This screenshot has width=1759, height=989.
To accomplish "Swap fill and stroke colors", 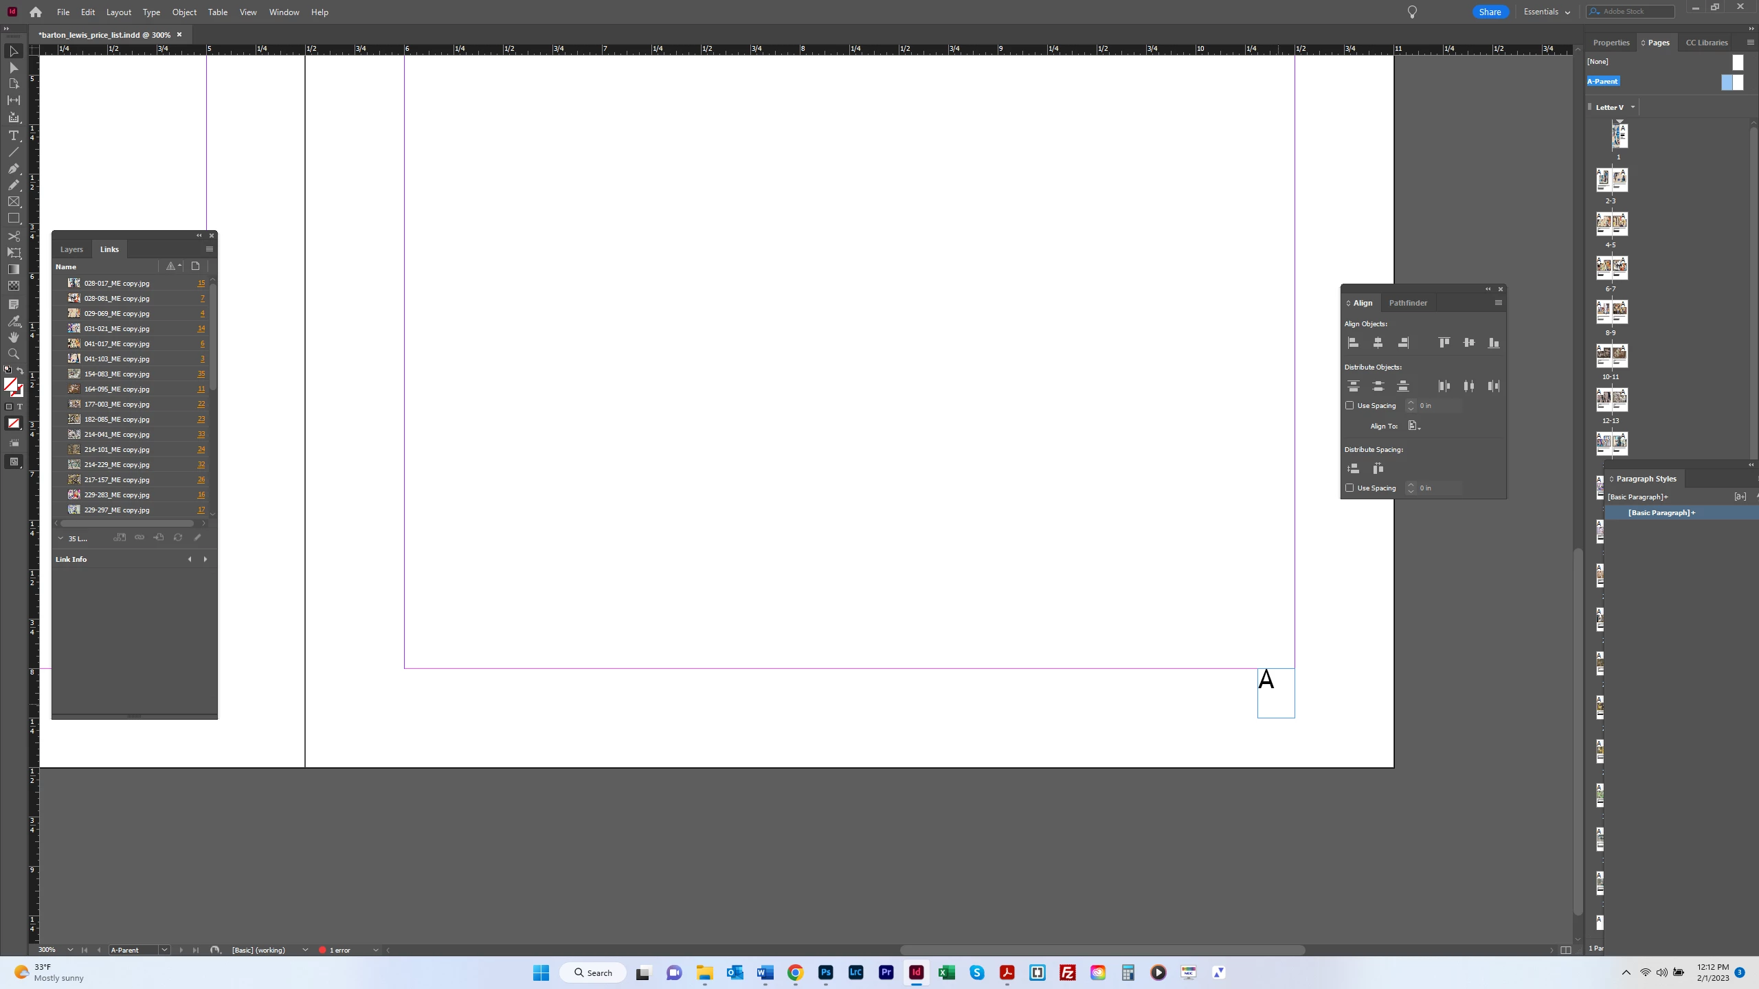I will click(20, 370).
